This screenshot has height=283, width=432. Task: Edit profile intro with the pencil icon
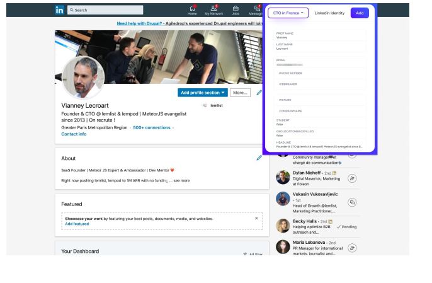pos(259,93)
